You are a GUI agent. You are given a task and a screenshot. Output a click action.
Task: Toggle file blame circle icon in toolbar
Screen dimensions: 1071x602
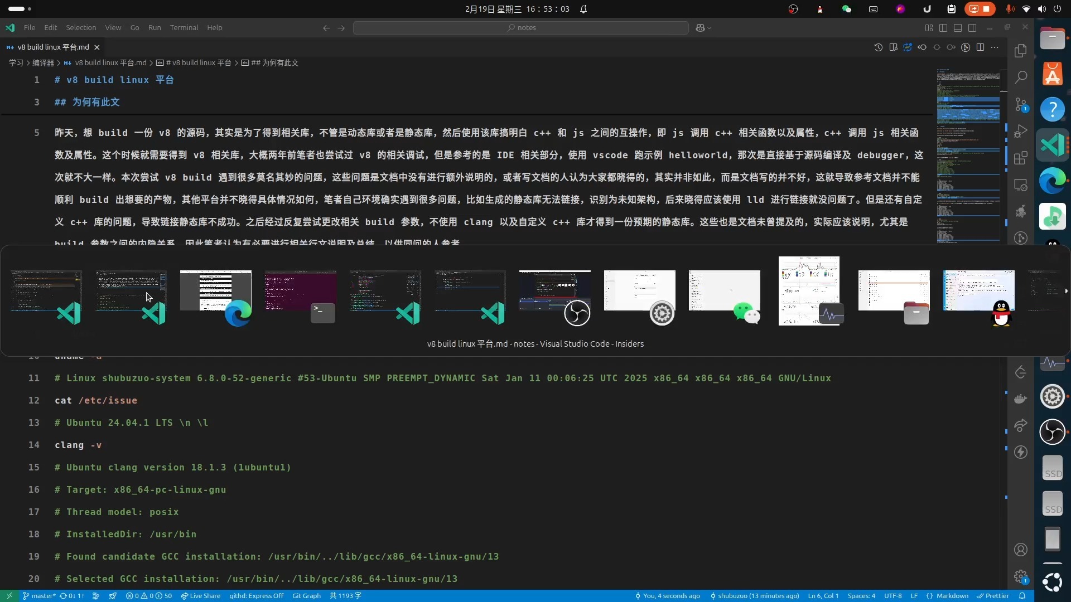(x=937, y=47)
